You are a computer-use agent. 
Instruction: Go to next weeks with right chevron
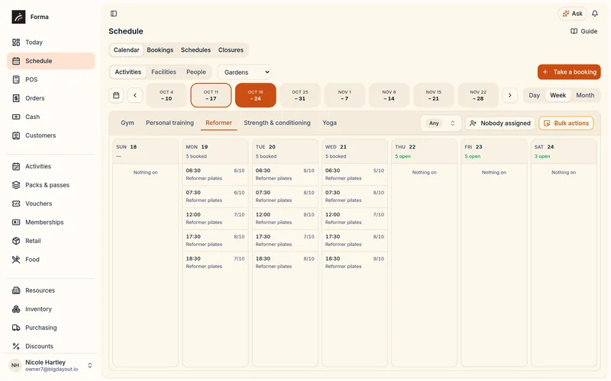[x=509, y=95]
